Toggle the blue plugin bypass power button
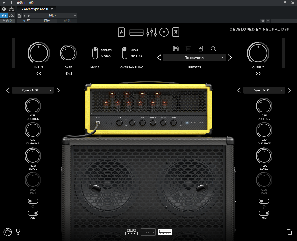 click(x=4, y=16)
